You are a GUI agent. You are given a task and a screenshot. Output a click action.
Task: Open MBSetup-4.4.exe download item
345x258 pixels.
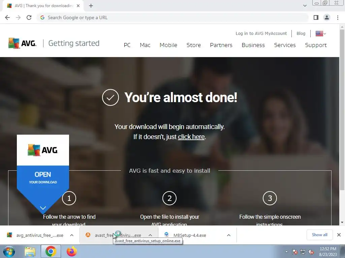(190, 235)
